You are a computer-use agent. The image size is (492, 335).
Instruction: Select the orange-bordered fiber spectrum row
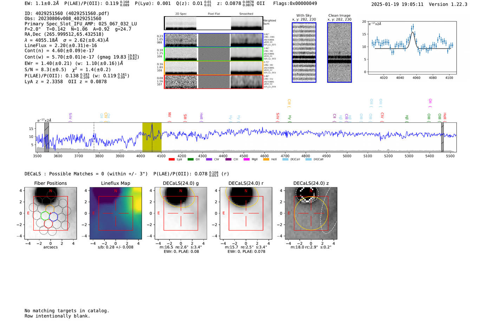213,68
